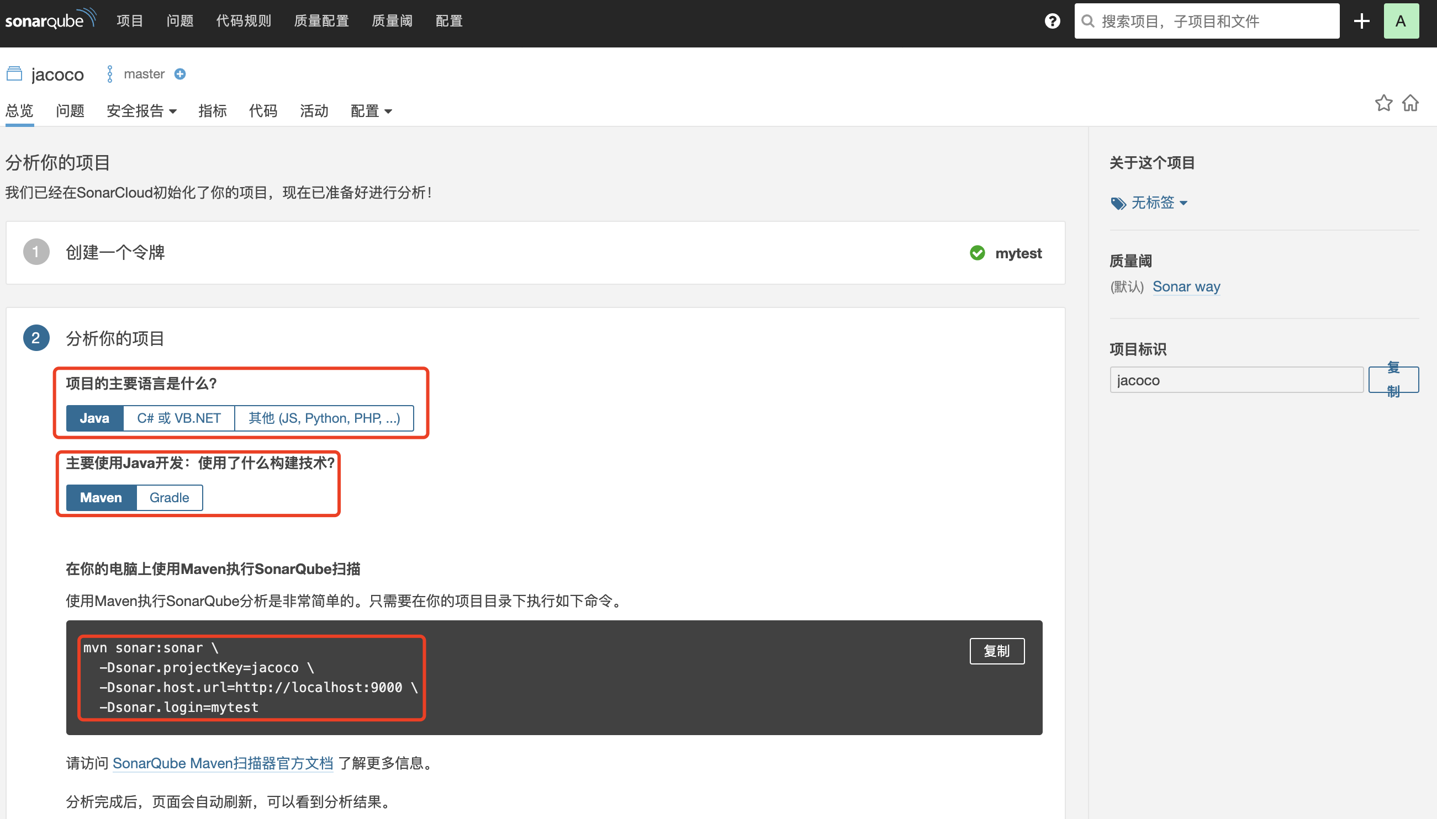The height and width of the screenshot is (819, 1437).
Task: Mark project as favorite with star icon
Action: pyautogui.click(x=1383, y=103)
